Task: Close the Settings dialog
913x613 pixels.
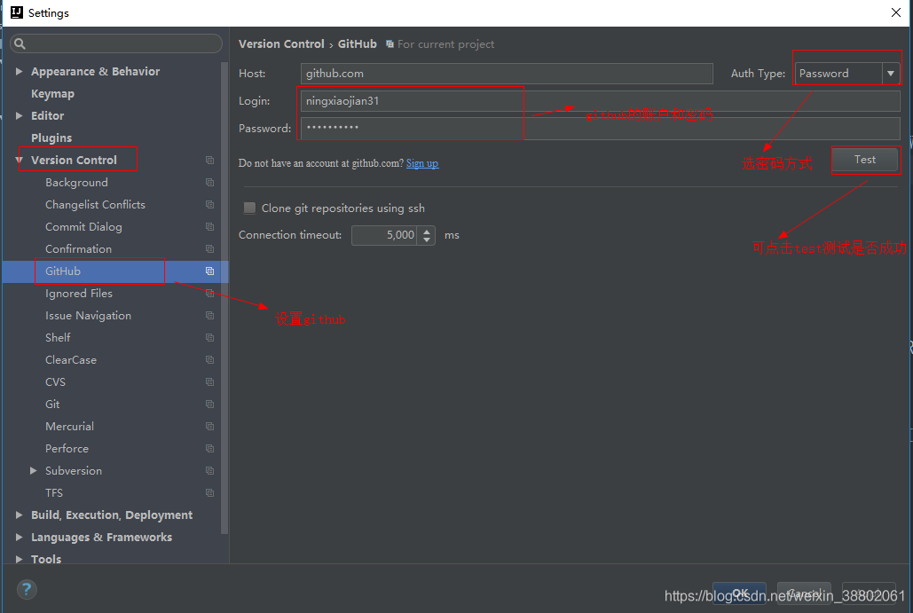Action: (x=896, y=12)
